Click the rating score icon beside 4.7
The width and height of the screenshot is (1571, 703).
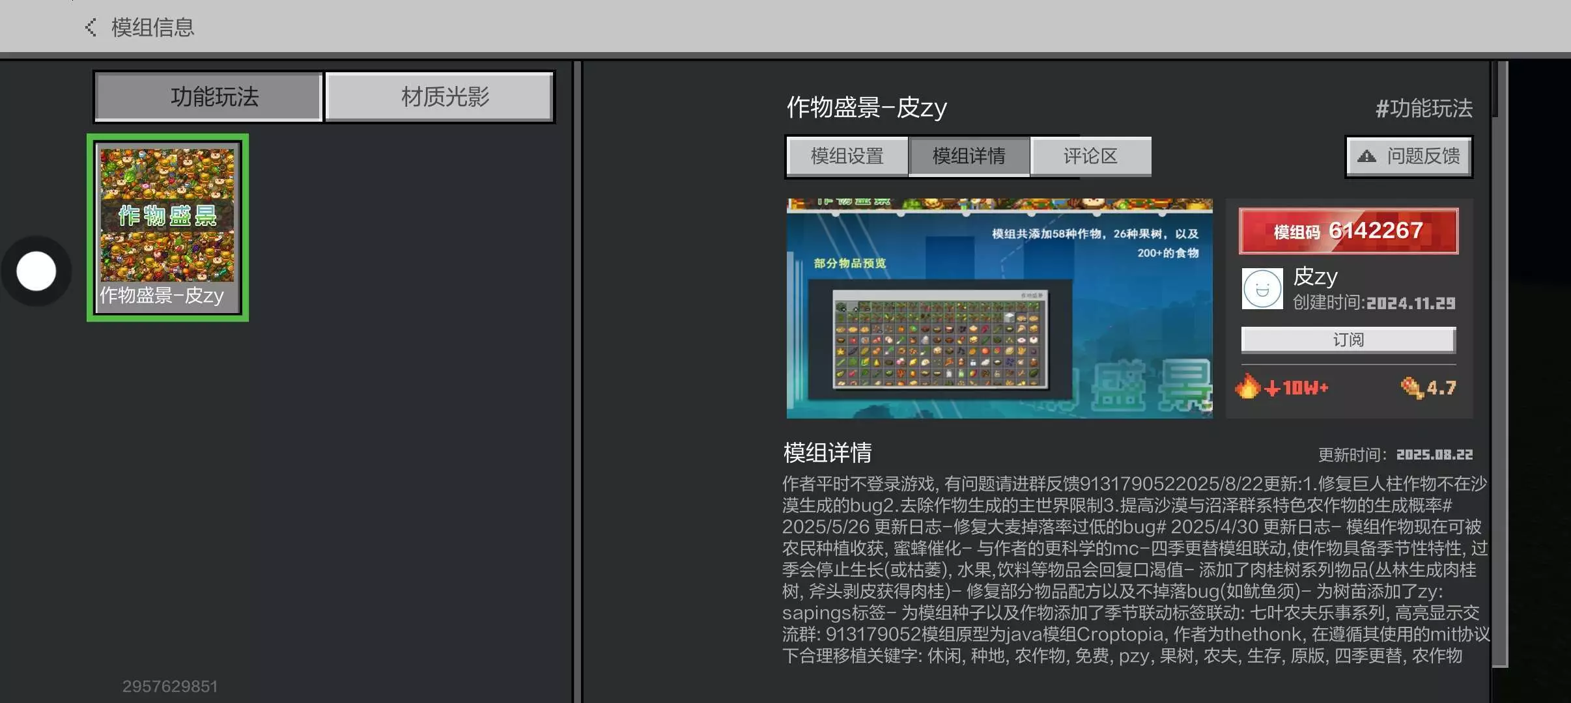[1411, 388]
